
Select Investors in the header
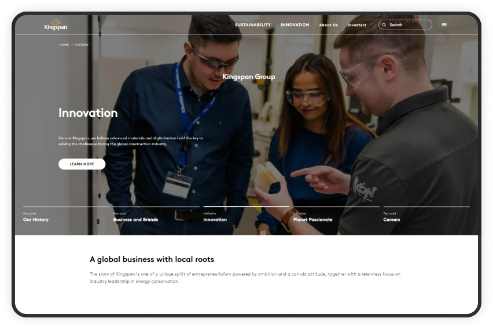point(356,25)
